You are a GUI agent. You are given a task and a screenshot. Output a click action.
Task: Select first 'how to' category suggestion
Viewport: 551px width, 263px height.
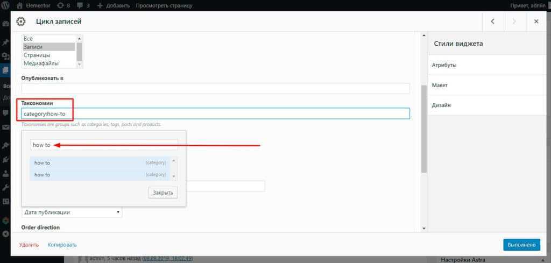[x=100, y=162]
